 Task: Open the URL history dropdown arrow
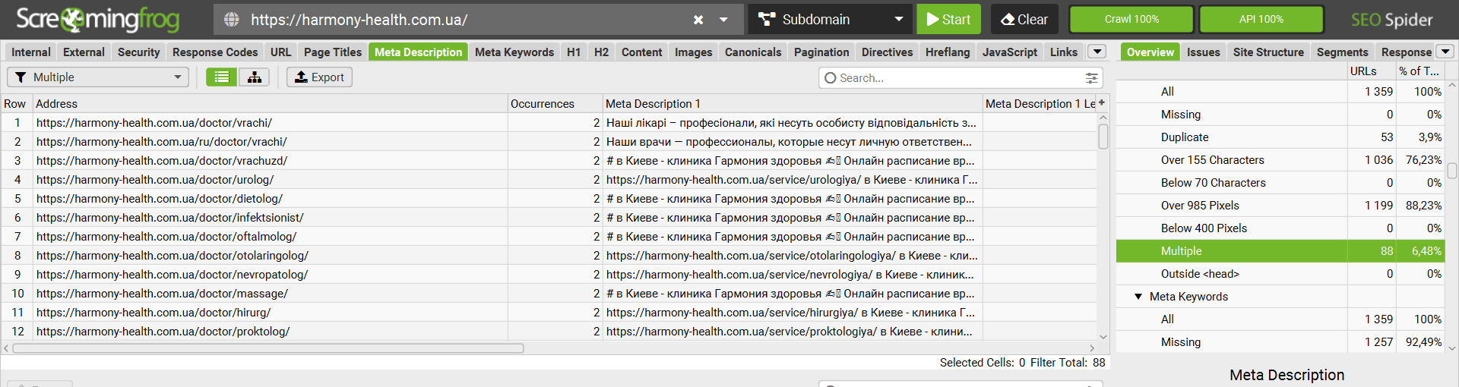[x=723, y=20]
